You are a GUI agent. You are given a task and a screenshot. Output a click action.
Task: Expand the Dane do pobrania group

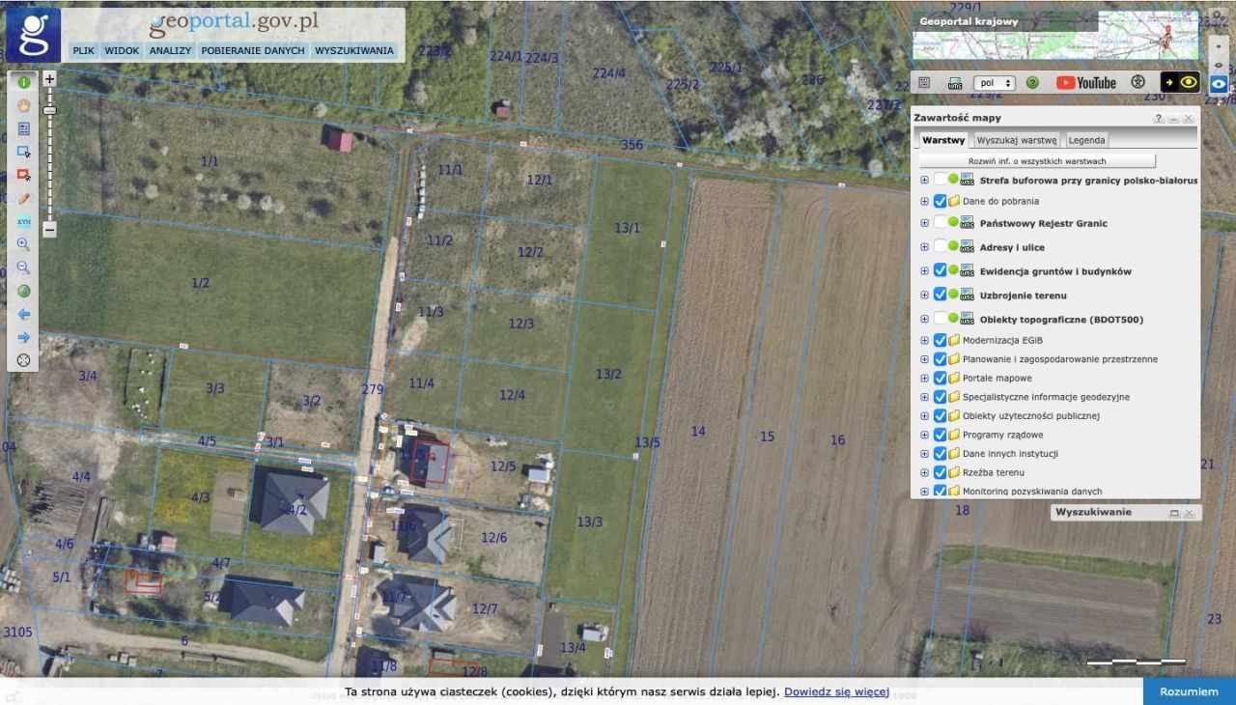coord(925,201)
